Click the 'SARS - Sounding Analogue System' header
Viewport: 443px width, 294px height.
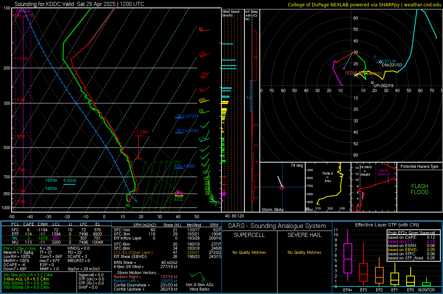277,226
